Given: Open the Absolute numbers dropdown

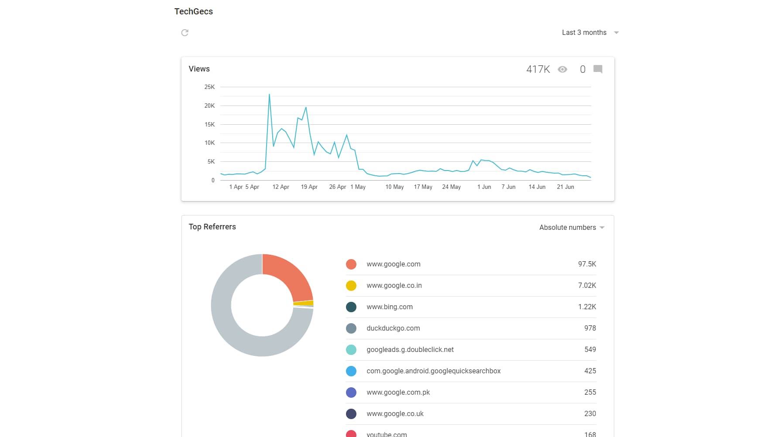Looking at the screenshot, I should [x=572, y=228].
